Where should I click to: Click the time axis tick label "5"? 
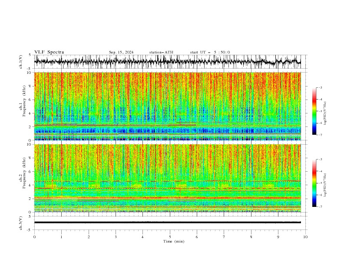tap(170, 237)
